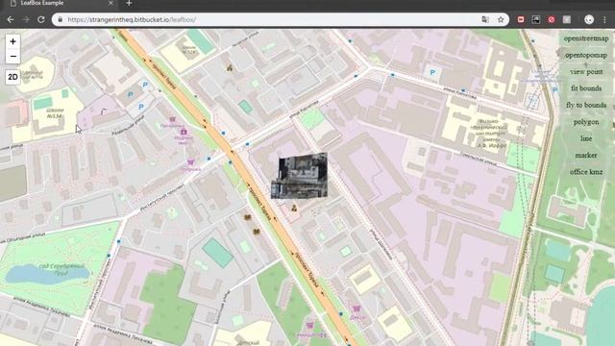
Task: Open the red extension icon
Action: click(x=521, y=19)
